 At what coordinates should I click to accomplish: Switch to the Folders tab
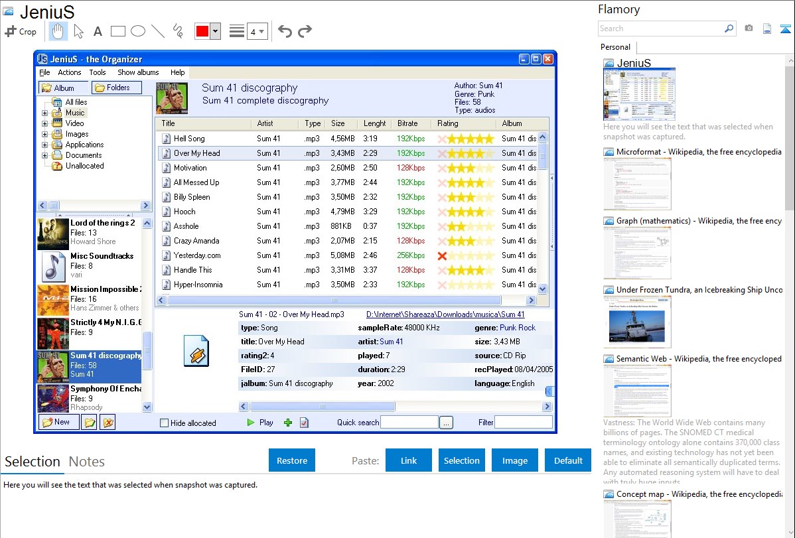pyautogui.click(x=117, y=88)
